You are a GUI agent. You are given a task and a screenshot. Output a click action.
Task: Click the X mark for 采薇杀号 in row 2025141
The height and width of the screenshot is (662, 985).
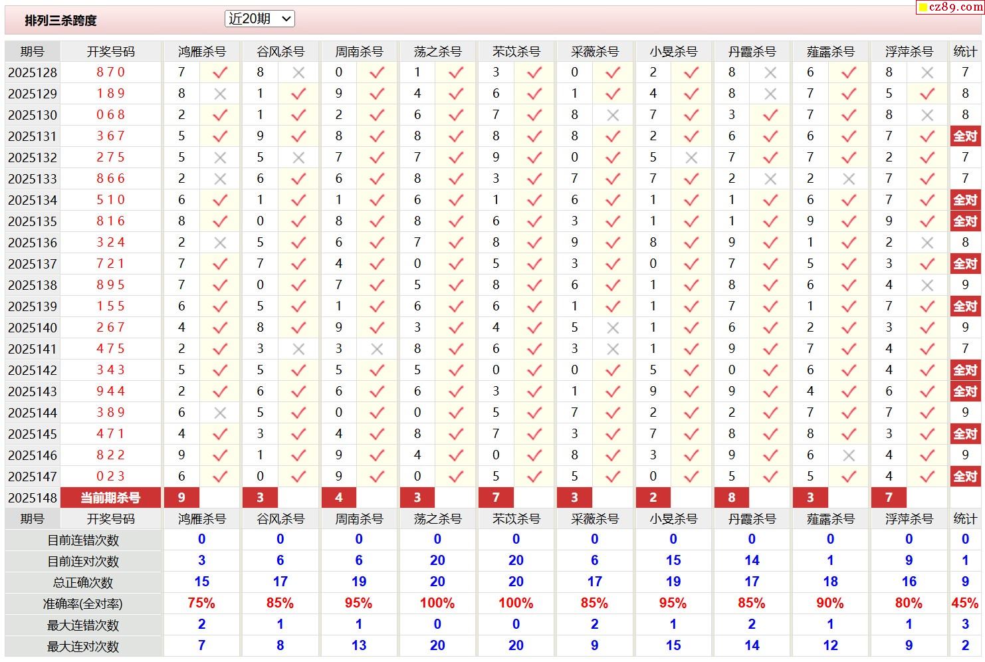tap(613, 349)
